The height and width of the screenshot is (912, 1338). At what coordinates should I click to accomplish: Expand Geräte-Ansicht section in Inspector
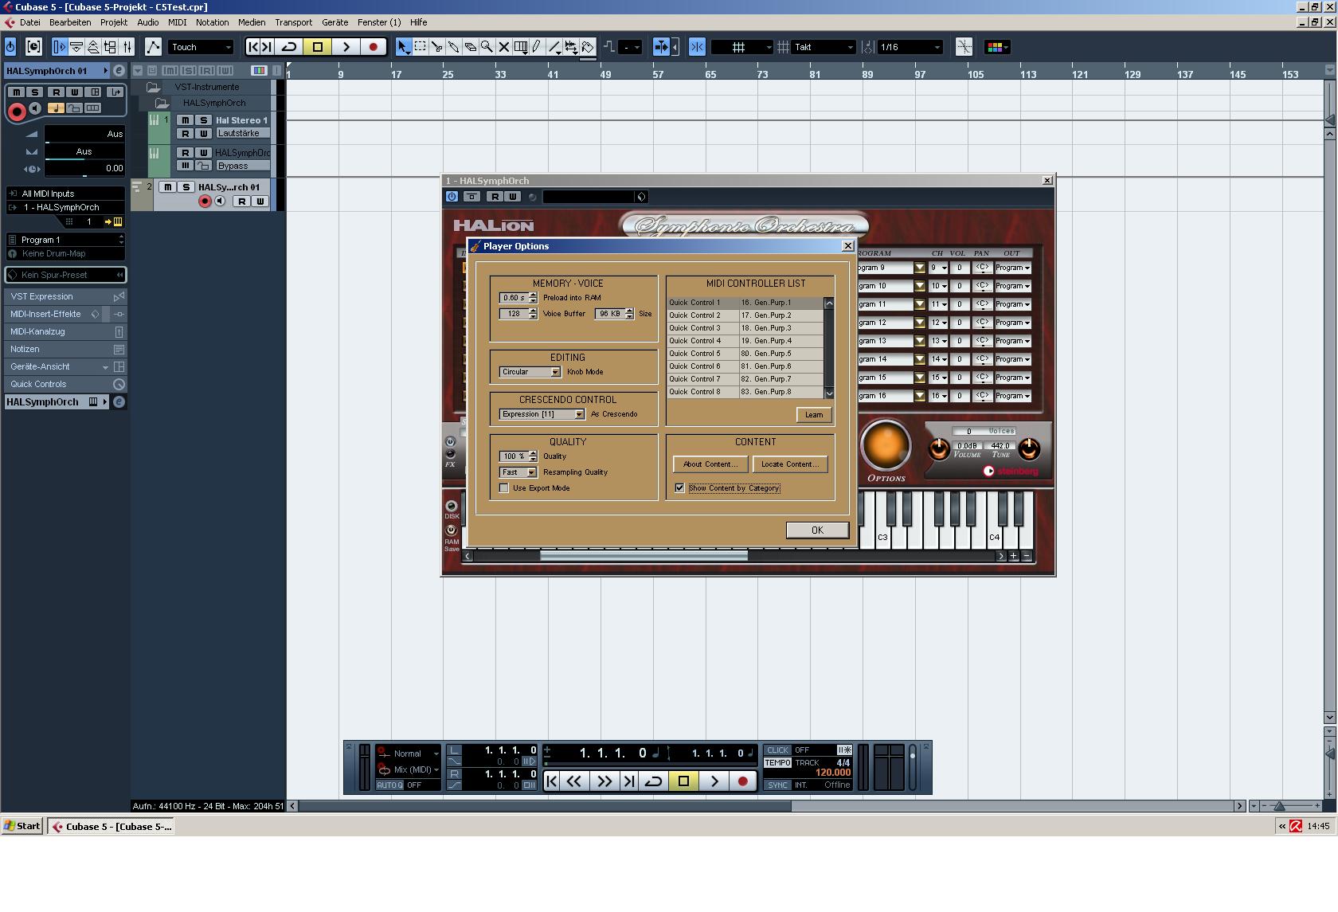105,367
